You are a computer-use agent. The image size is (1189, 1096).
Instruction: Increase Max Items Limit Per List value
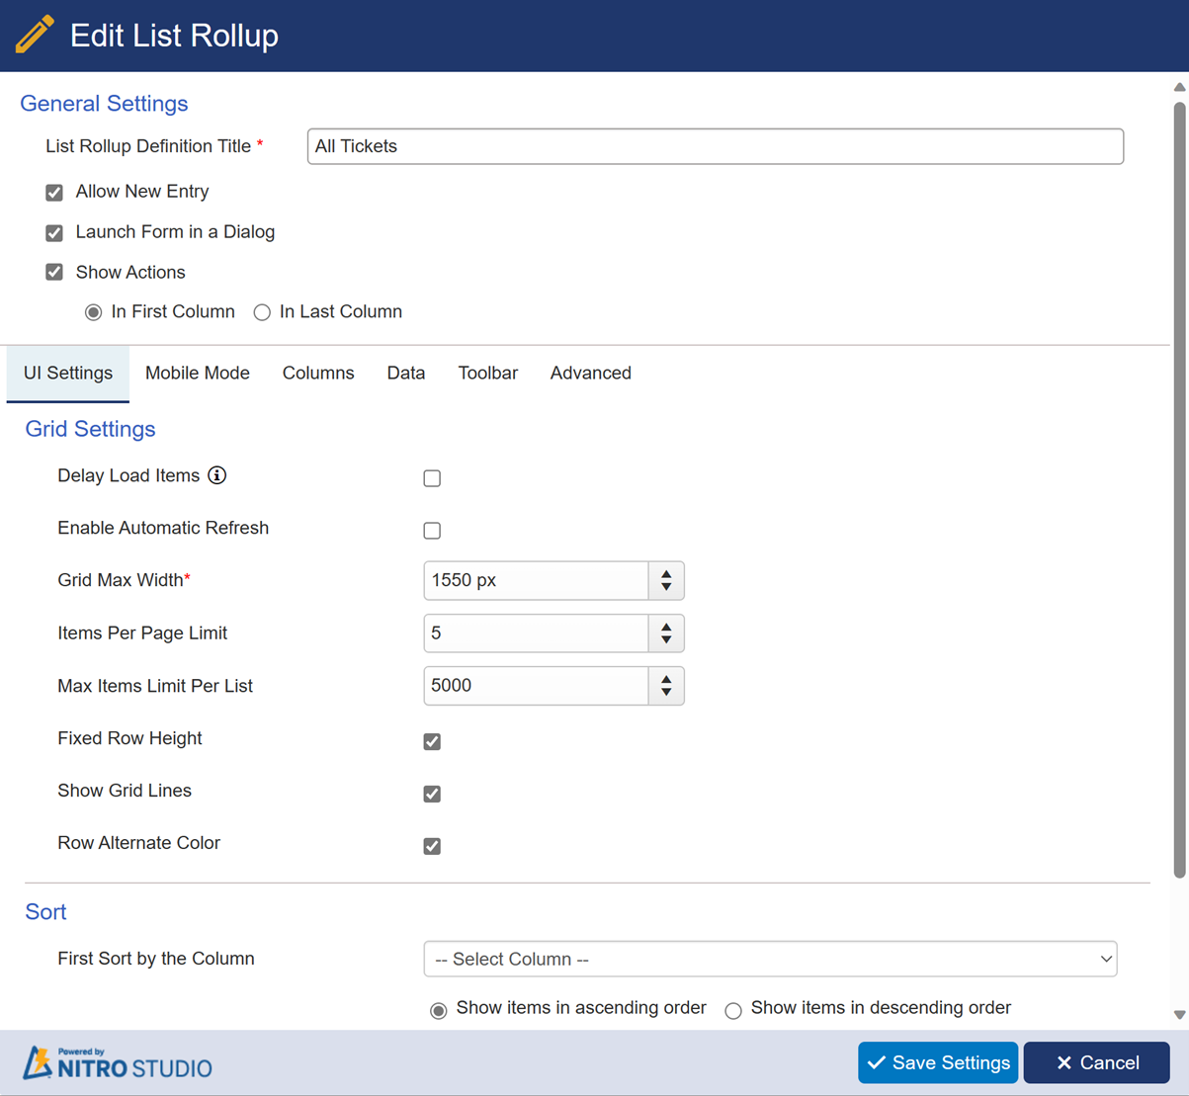pos(666,679)
